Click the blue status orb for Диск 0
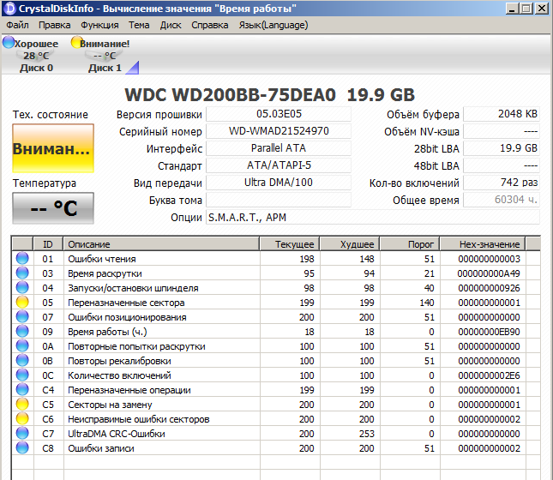Viewport: 553px width, 480px height. coord(9,42)
